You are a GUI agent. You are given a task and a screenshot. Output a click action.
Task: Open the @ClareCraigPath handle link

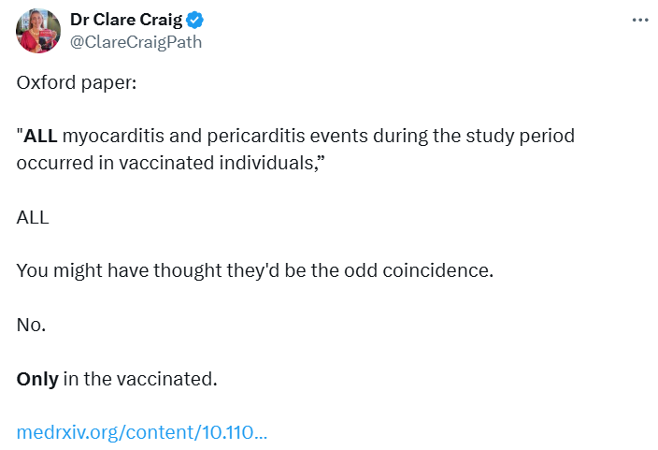coord(136,42)
